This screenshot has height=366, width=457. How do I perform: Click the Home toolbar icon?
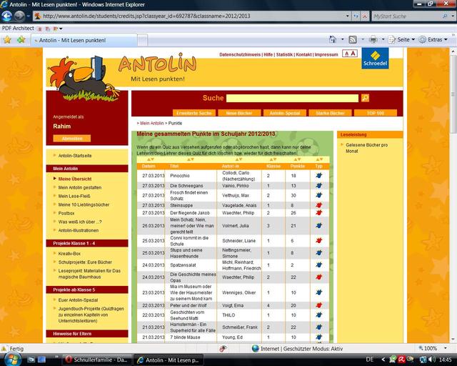click(333, 39)
